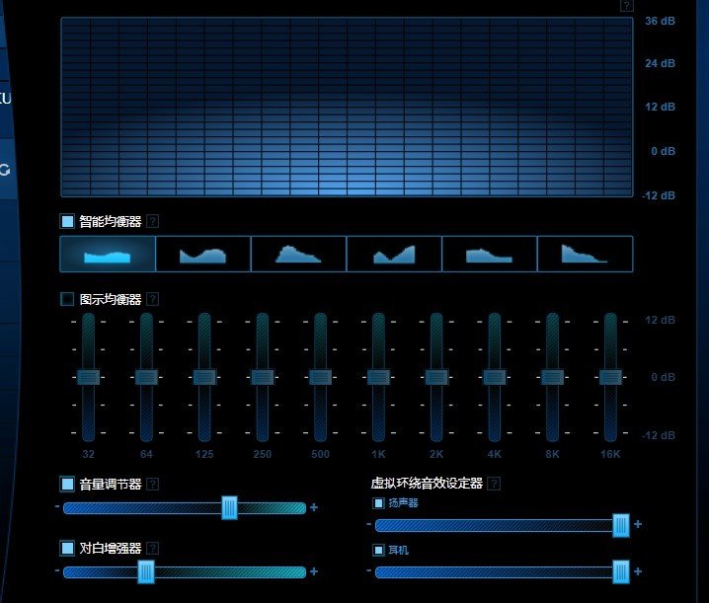The width and height of the screenshot is (709, 603).
Task: Click the 对白增强器 slider thumb
Action: 146,571
